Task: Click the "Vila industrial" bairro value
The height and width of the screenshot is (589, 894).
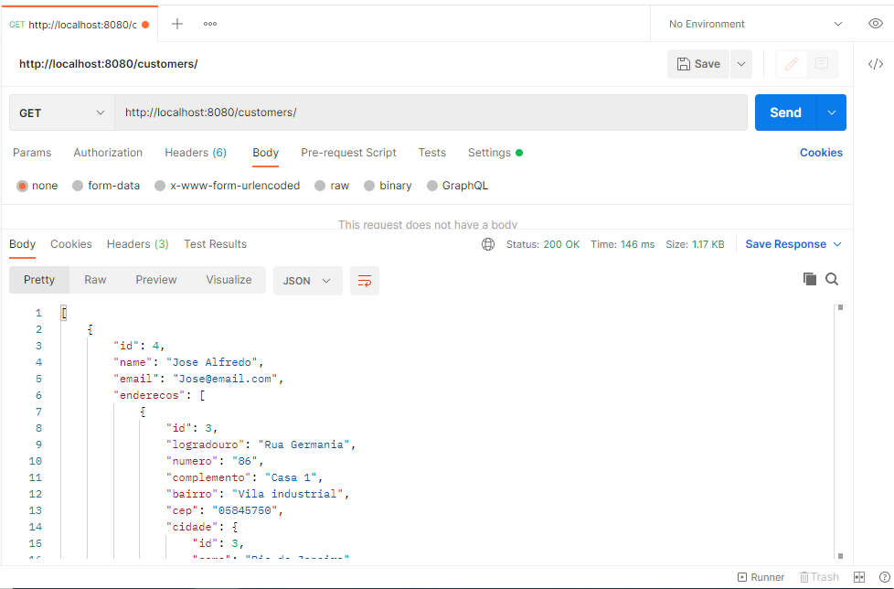Action: click(287, 494)
